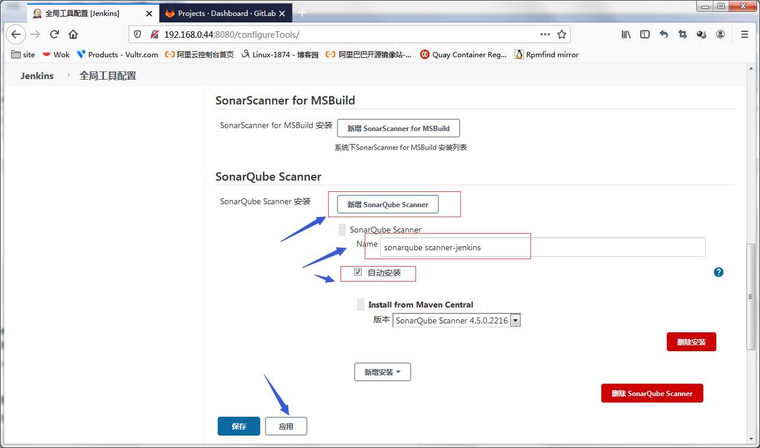
Task: Open the site bookmark folder
Action: pos(23,54)
